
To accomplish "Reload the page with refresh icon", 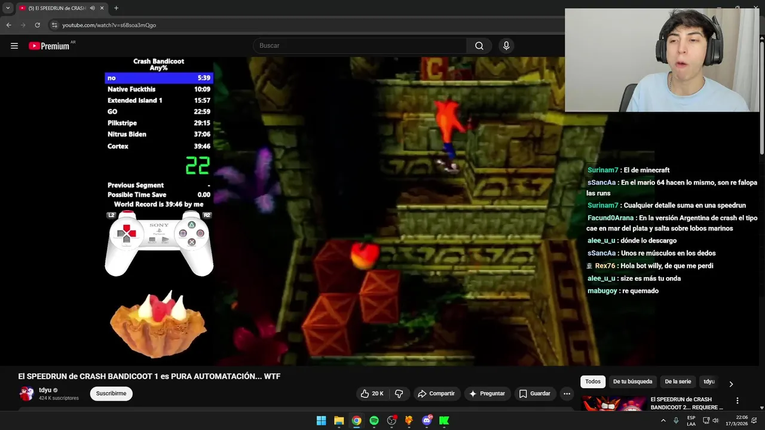I will pos(37,25).
